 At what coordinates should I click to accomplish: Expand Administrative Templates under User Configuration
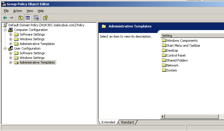[10, 62]
